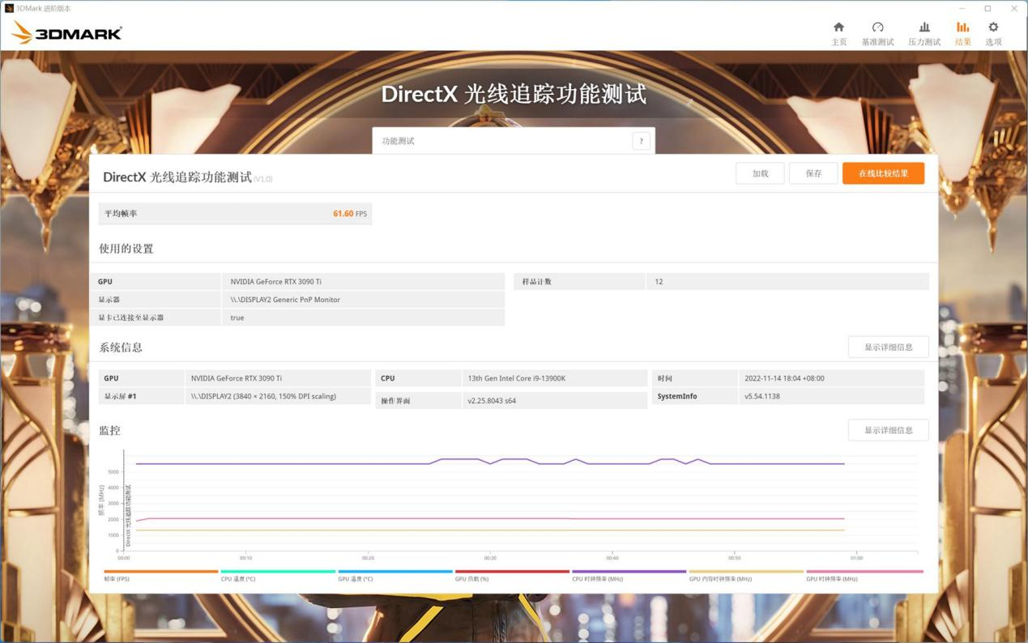
Task: Click the v2.25.8043 s64 interface version
Action: pos(492,401)
